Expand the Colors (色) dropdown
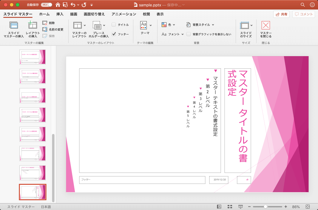 [169, 25]
